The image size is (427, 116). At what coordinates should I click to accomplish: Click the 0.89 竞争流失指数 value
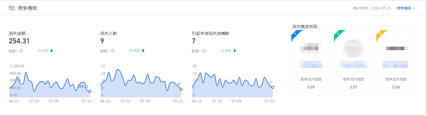point(311,87)
